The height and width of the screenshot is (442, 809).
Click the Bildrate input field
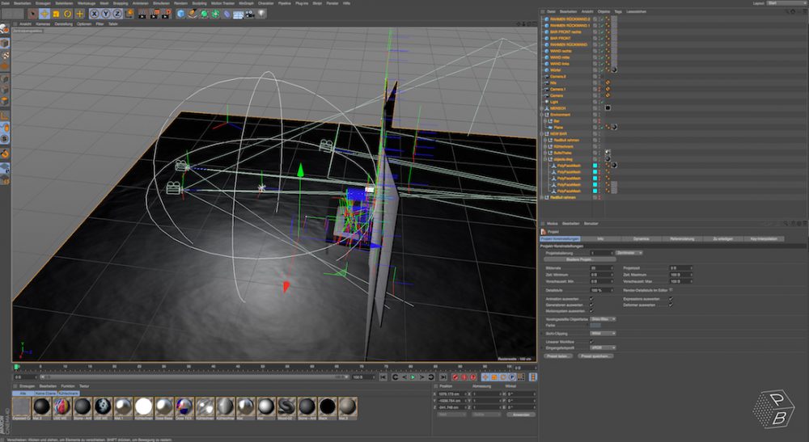601,268
